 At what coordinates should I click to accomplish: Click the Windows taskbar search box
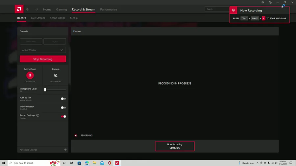[34, 163]
